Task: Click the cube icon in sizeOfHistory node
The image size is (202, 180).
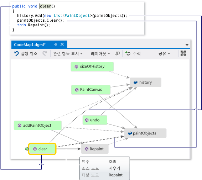Action: pos(76,67)
